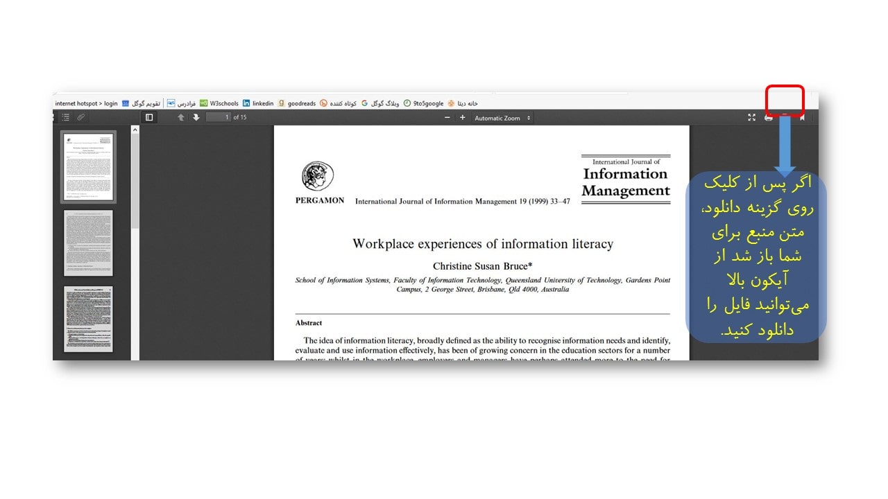Click the current view bookmark icon
The image size is (888, 499).
[x=803, y=118]
